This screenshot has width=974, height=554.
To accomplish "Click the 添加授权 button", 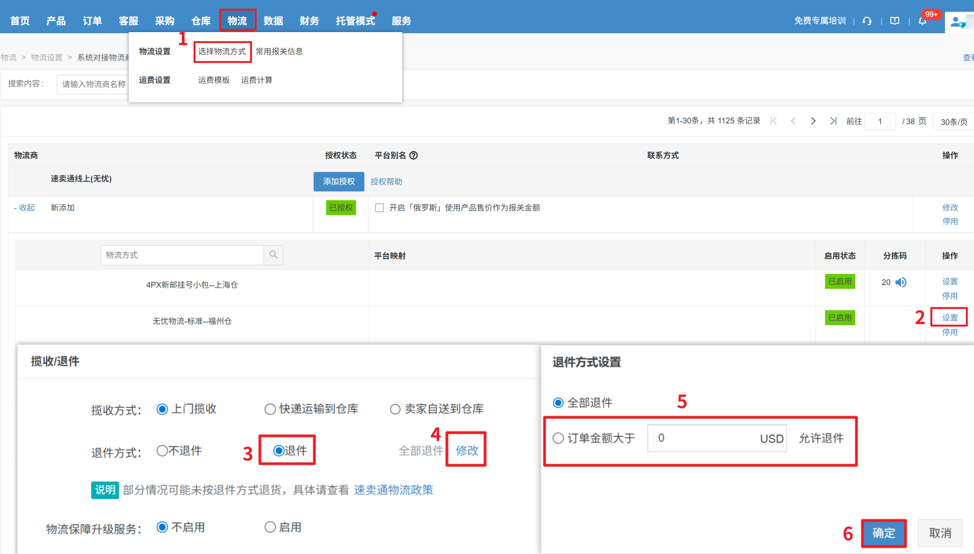I will pos(339,181).
